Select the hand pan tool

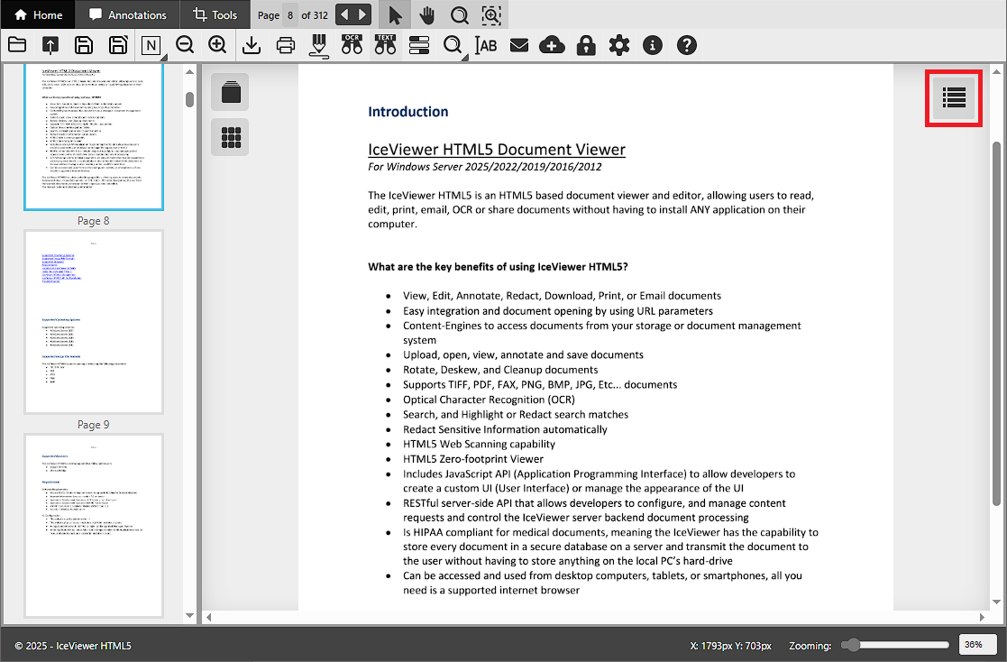point(427,14)
